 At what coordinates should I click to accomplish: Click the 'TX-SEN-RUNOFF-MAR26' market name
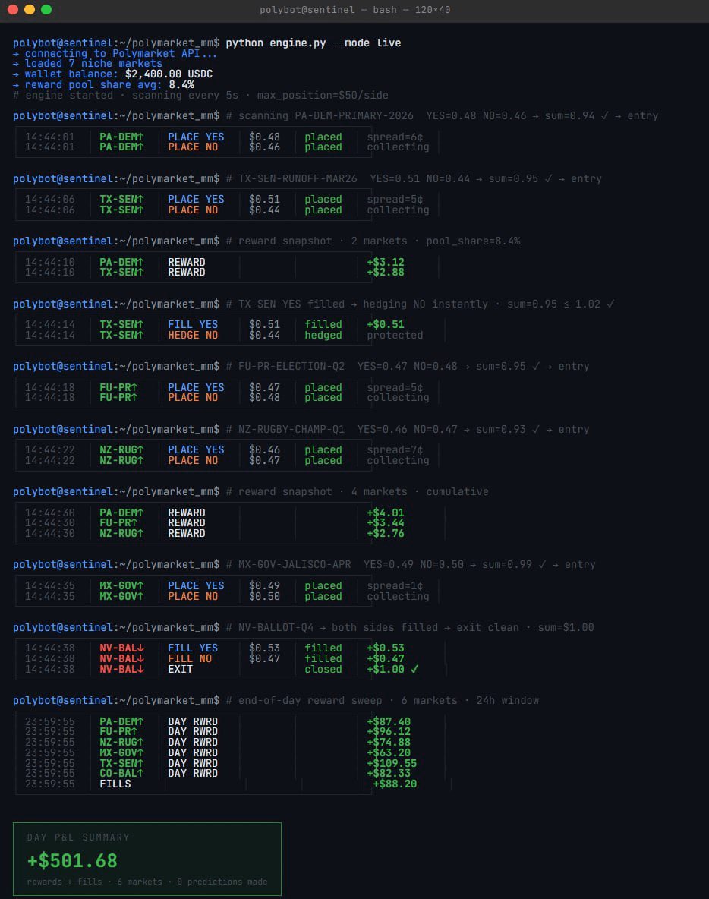coord(298,179)
